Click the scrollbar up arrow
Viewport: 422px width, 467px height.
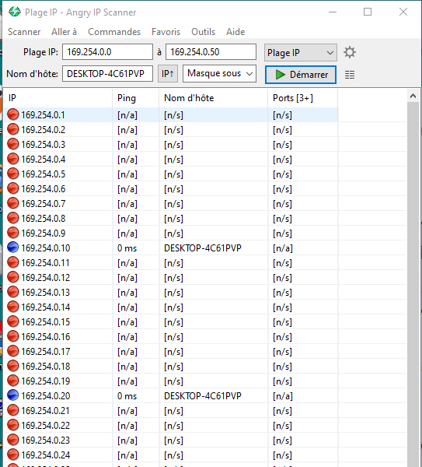[x=413, y=96]
